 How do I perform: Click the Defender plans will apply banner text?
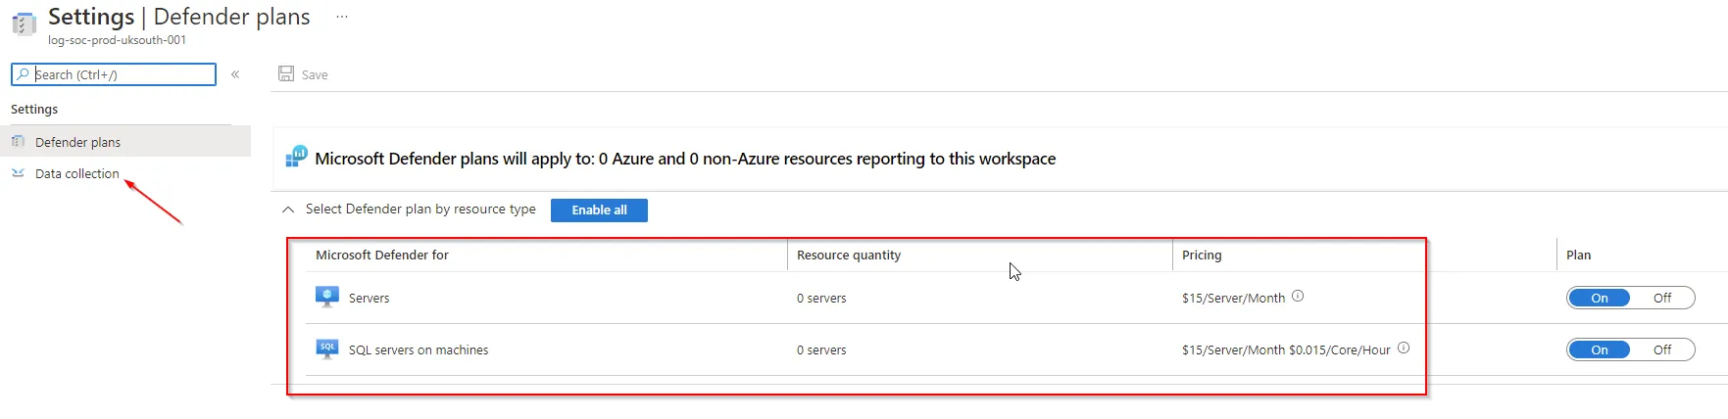[x=685, y=159]
